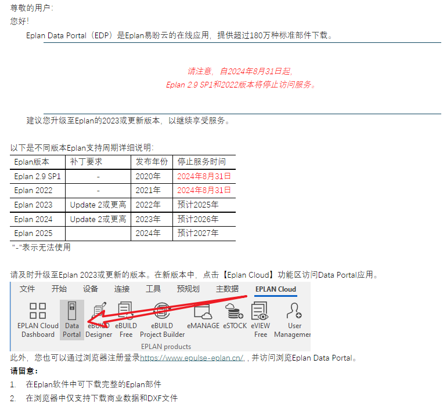Image resolution: width=443 pixels, height=407 pixels.
Task: Switch to the 开始 ribbon tab
Action: [x=59, y=289]
